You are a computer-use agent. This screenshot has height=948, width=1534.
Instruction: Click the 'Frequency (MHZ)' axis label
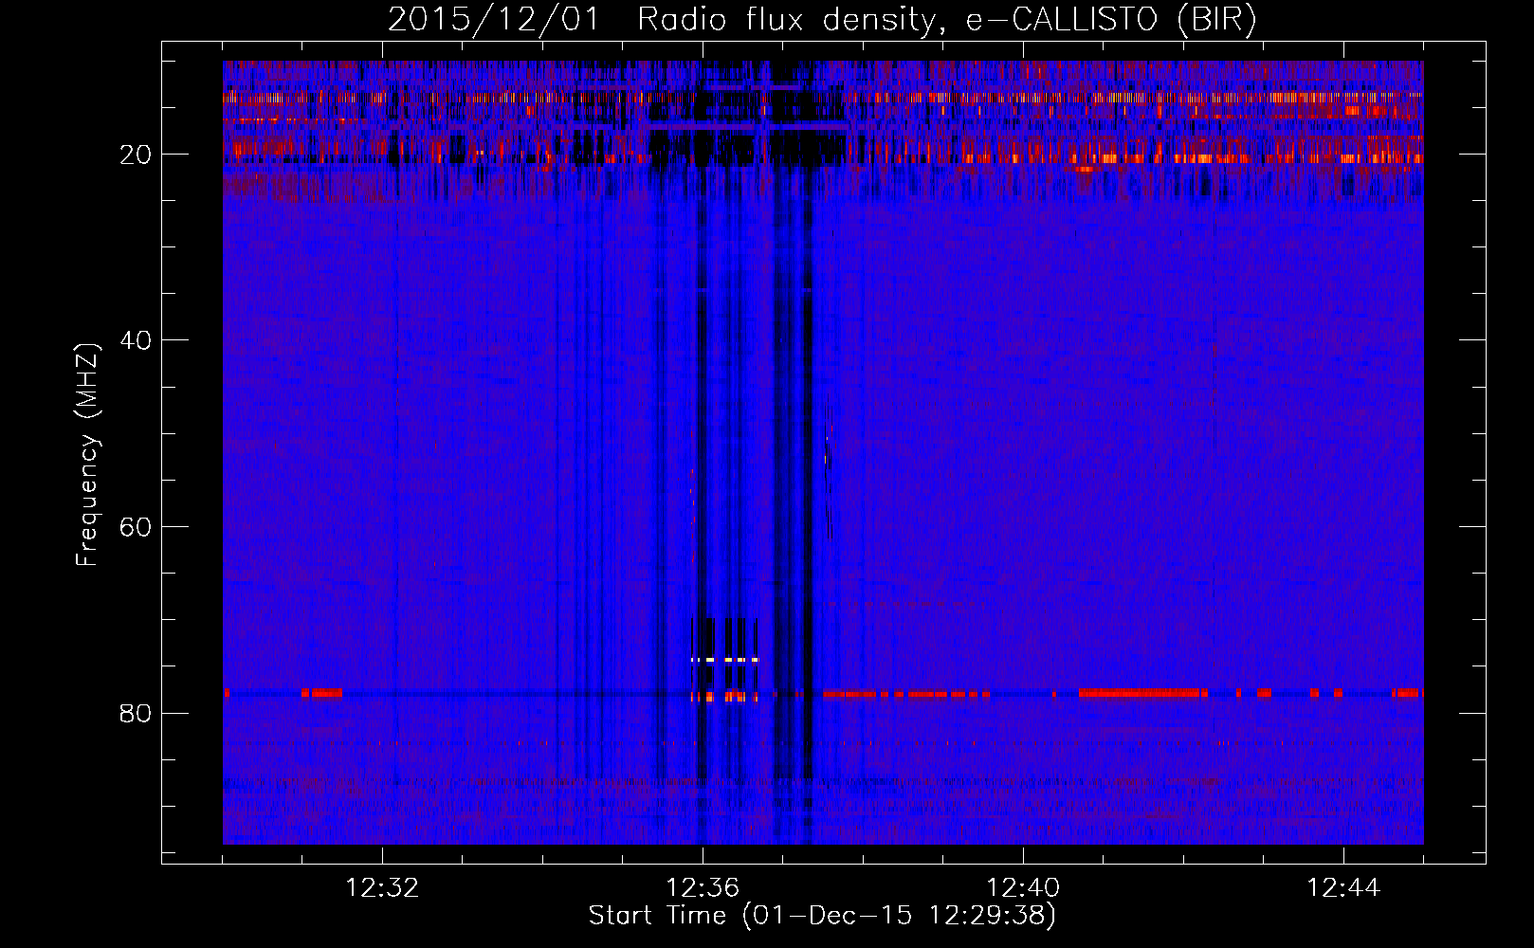[x=87, y=455]
